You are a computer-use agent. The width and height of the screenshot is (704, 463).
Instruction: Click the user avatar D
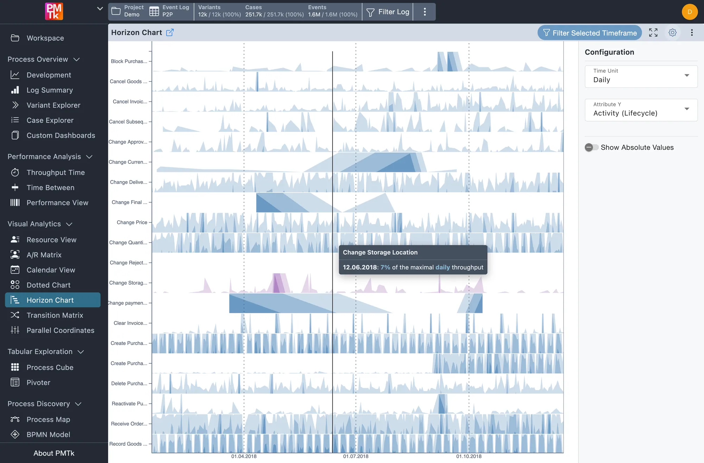pos(690,12)
